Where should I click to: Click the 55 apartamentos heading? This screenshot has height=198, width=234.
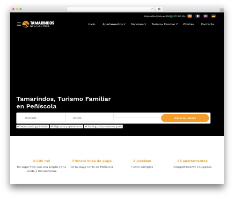[192, 161]
